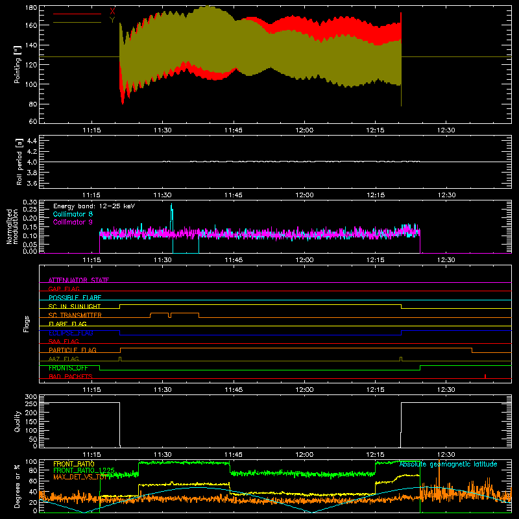Click the 3.6 tick on Roll period axis

click(x=32, y=183)
